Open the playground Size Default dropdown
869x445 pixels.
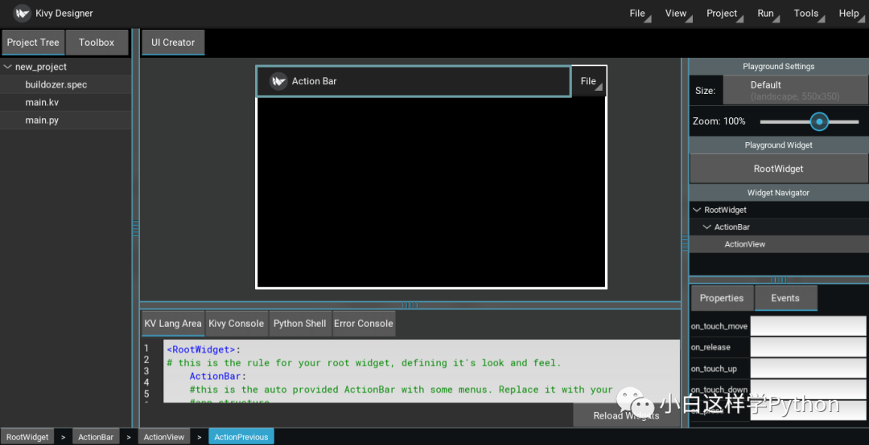pos(795,90)
